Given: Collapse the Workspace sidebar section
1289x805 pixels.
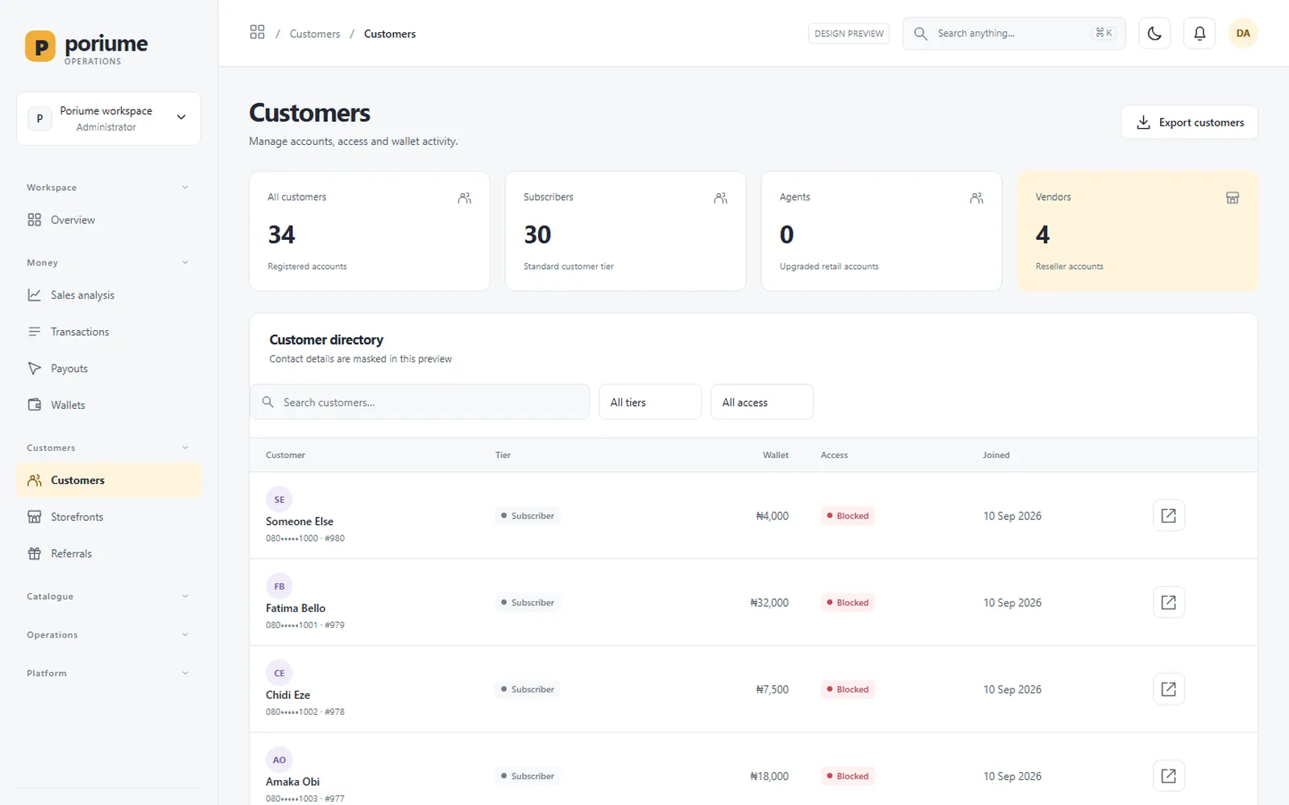Looking at the screenshot, I should (x=109, y=188).
